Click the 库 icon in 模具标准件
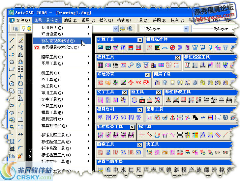The height and width of the screenshot is (181, 240). [x=150, y=48]
